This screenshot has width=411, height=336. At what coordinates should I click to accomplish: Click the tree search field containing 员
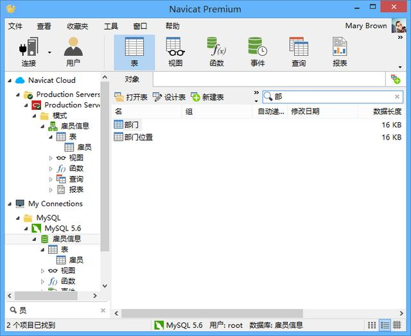click(x=57, y=310)
